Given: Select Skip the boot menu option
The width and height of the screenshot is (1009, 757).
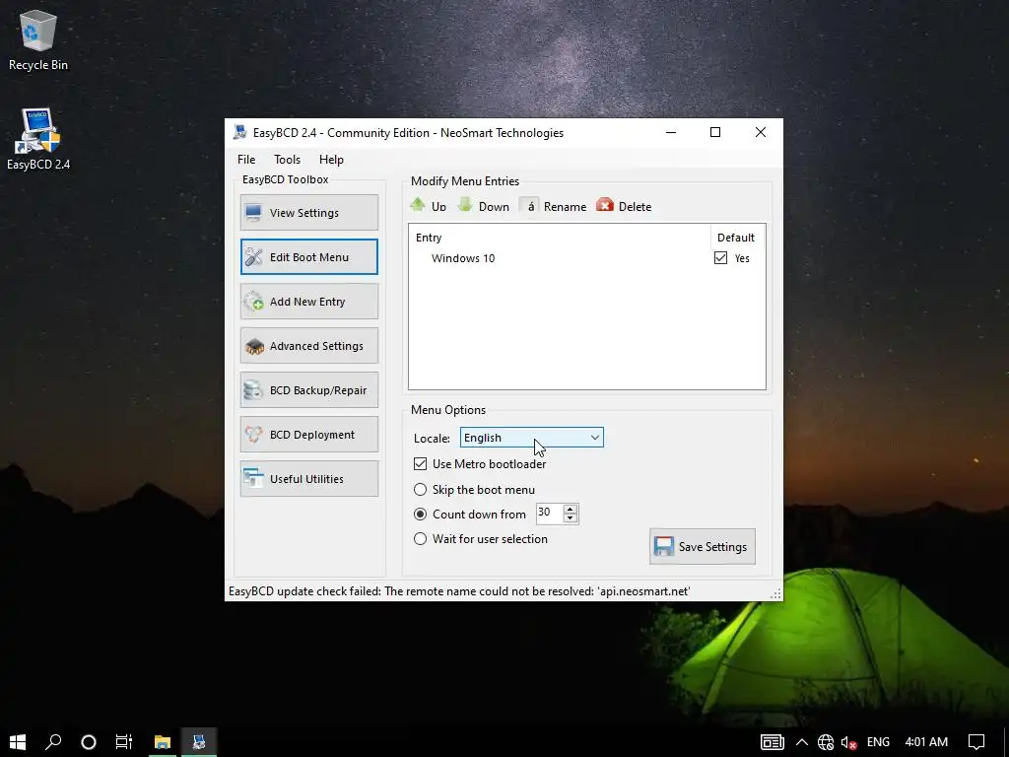Looking at the screenshot, I should (420, 490).
